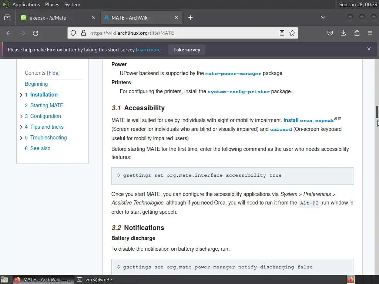Click the Take survey button
This screenshot has width=379, height=284.
point(187,50)
